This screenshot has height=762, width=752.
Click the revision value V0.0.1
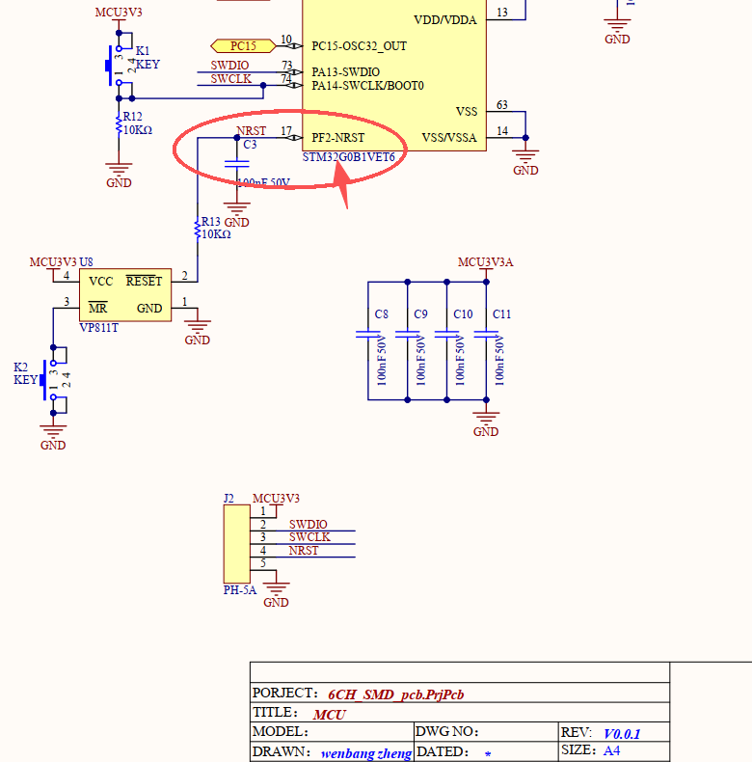(622, 734)
